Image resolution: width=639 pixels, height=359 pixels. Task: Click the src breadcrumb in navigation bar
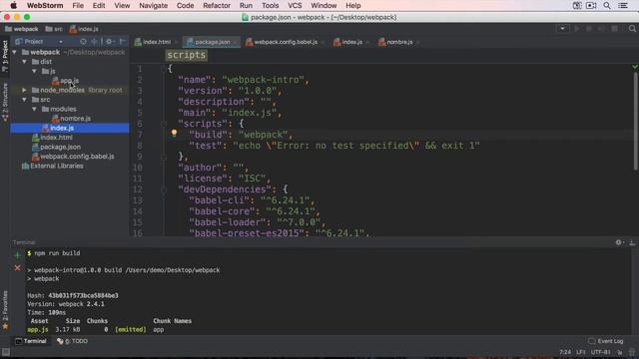click(x=54, y=29)
